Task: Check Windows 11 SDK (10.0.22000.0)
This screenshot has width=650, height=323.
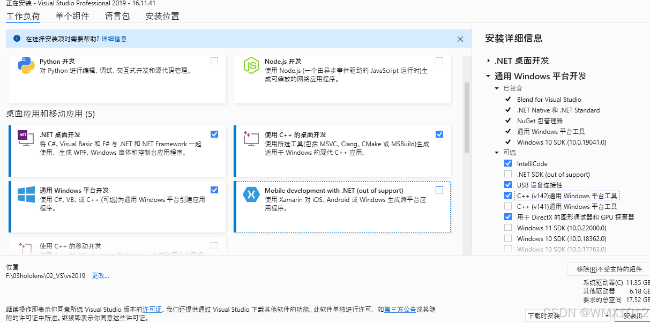Action: coord(508,228)
